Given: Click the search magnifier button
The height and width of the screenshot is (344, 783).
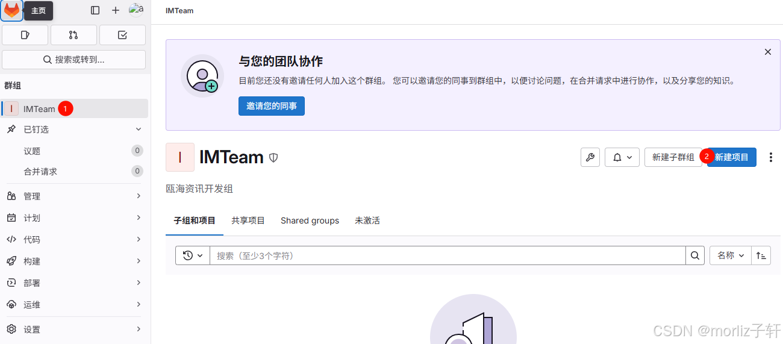Looking at the screenshot, I should click(x=695, y=255).
